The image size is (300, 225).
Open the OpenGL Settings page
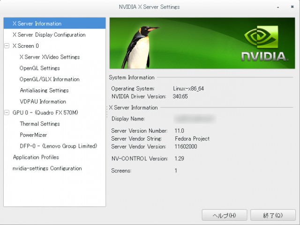[x=39, y=68]
